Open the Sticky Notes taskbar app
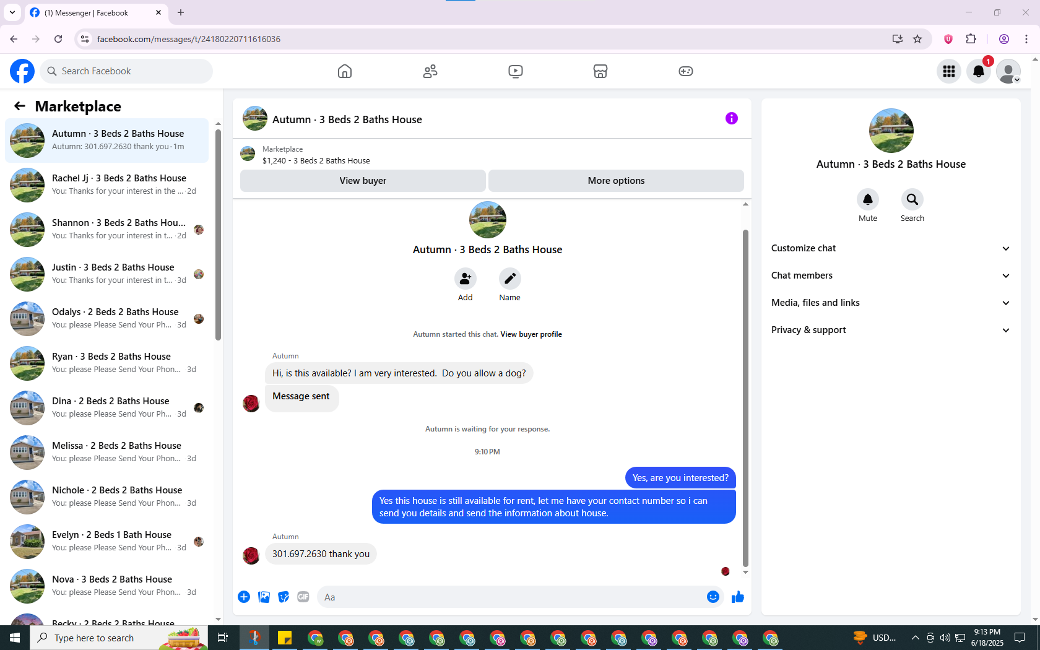The image size is (1040, 650). point(285,638)
